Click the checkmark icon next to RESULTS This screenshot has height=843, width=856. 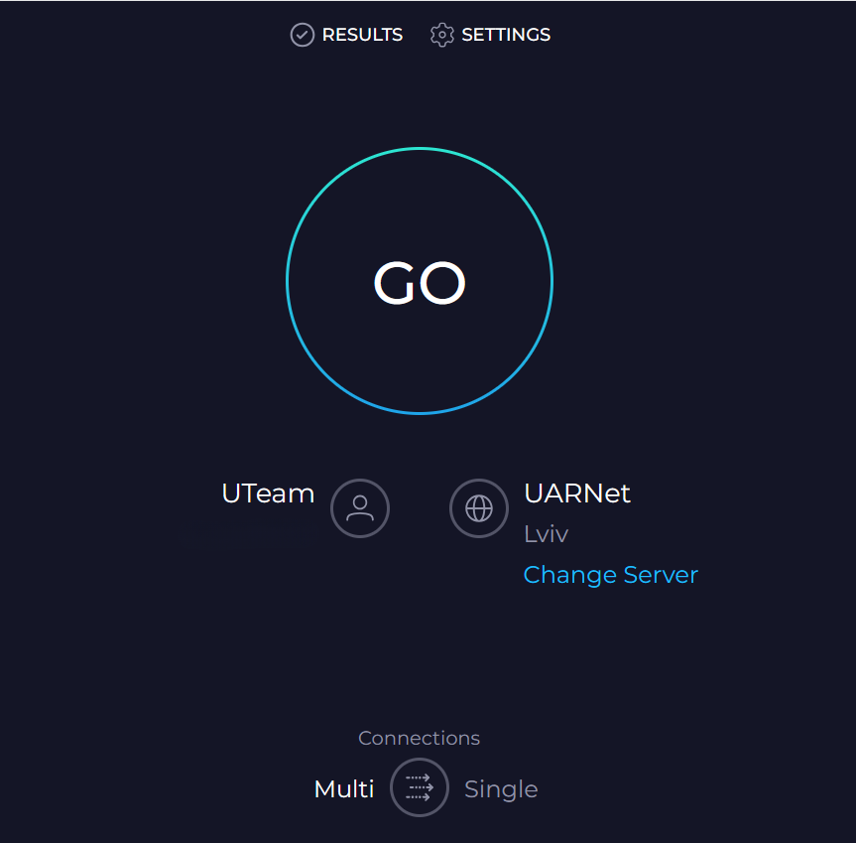(x=301, y=34)
